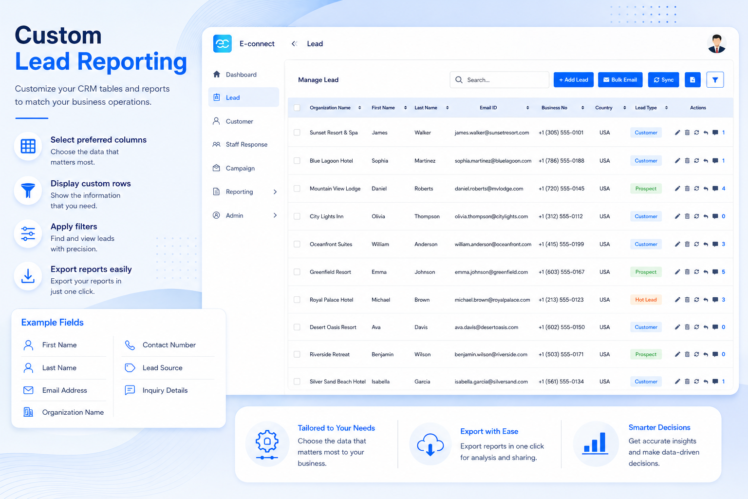Click the Bulk Email button
Screen dimensions: 748x499
point(620,79)
